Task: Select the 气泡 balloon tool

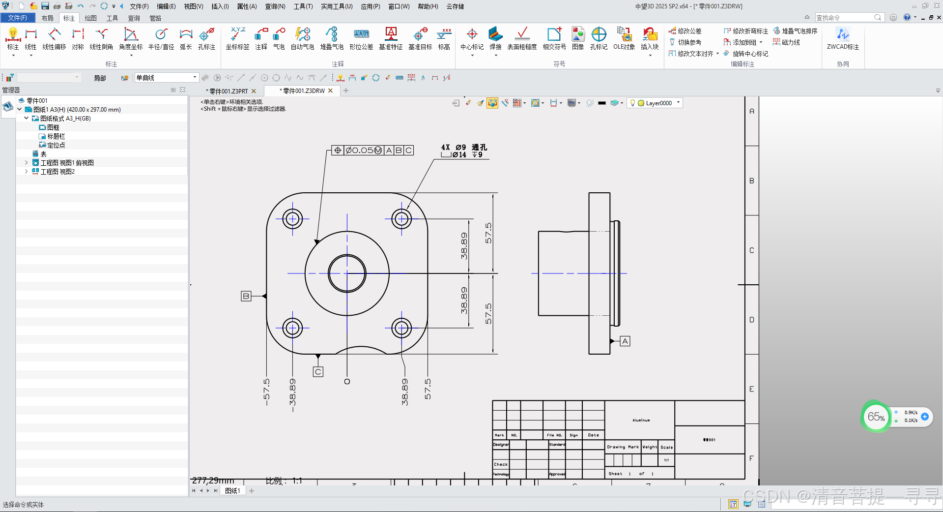Action: (279, 39)
